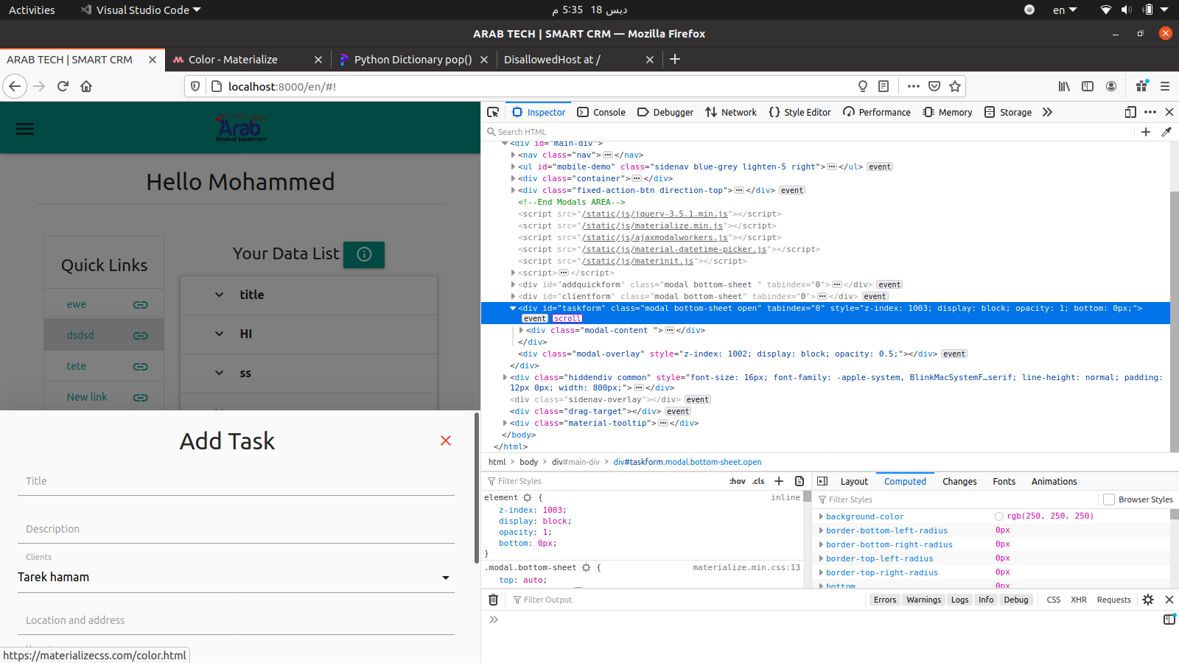
Task: Click the Add Task red close icon
Action: tap(446, 441)
